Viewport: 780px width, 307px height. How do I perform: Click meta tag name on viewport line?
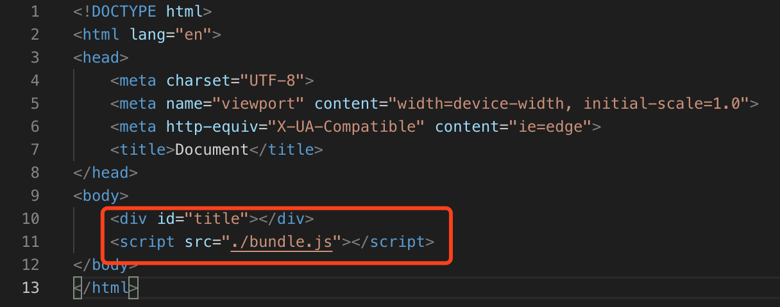pos(139,104)
